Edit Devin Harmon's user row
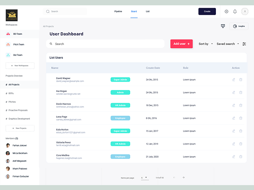254x190 pixels. coord(234,105)
